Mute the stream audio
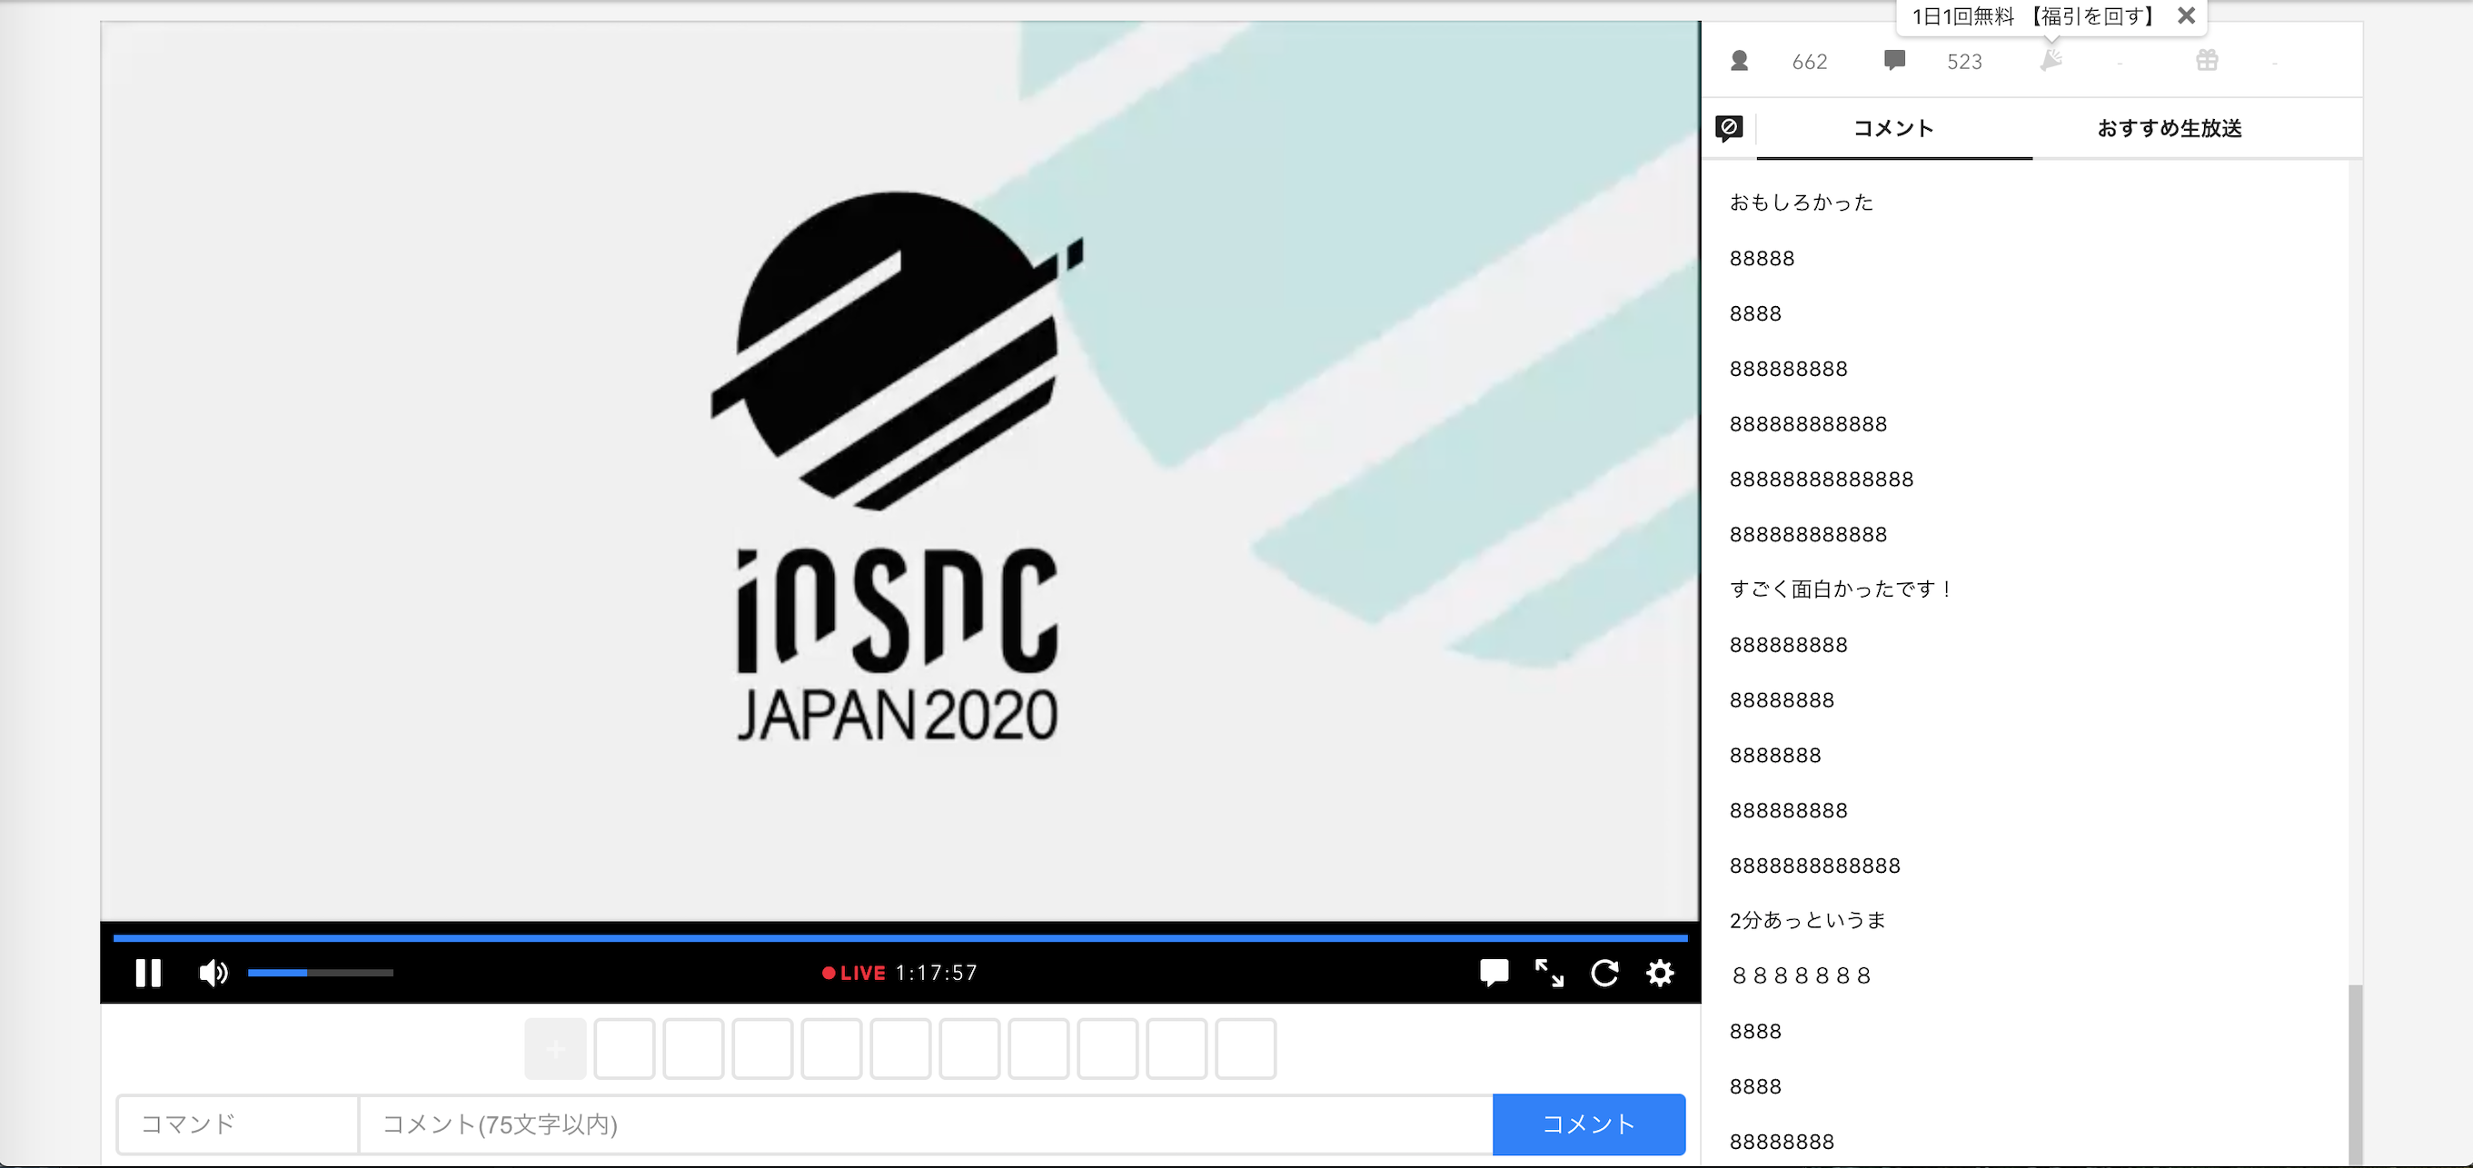The width and height of the screenshot is (2473, 1168). 214,973
